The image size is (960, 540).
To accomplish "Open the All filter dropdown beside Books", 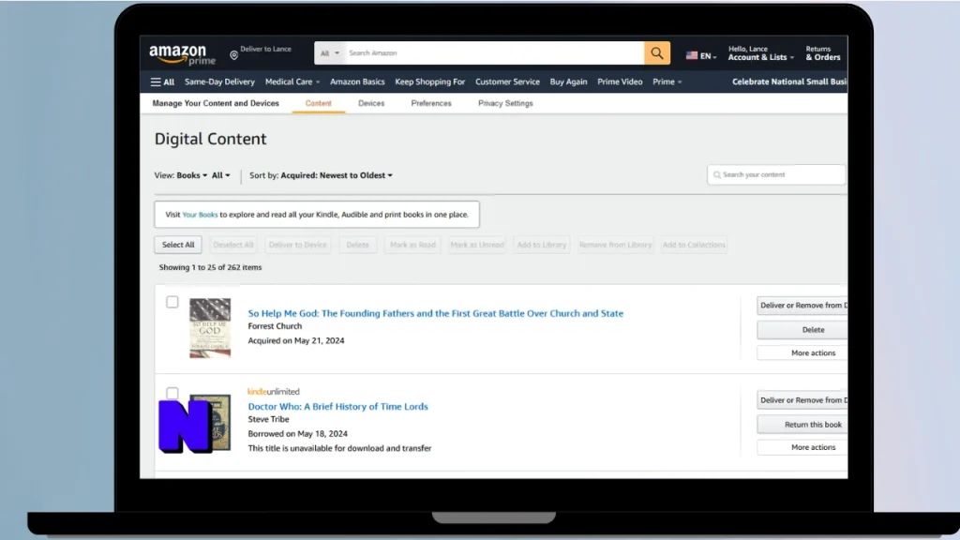I will click(221, 175).
